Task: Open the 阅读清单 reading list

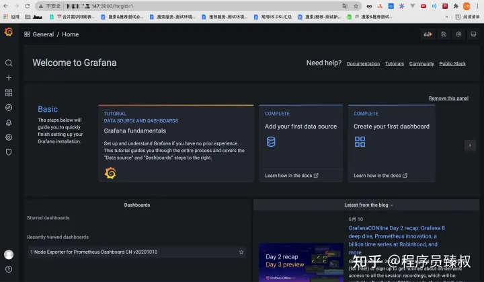Action: (468, 17)
